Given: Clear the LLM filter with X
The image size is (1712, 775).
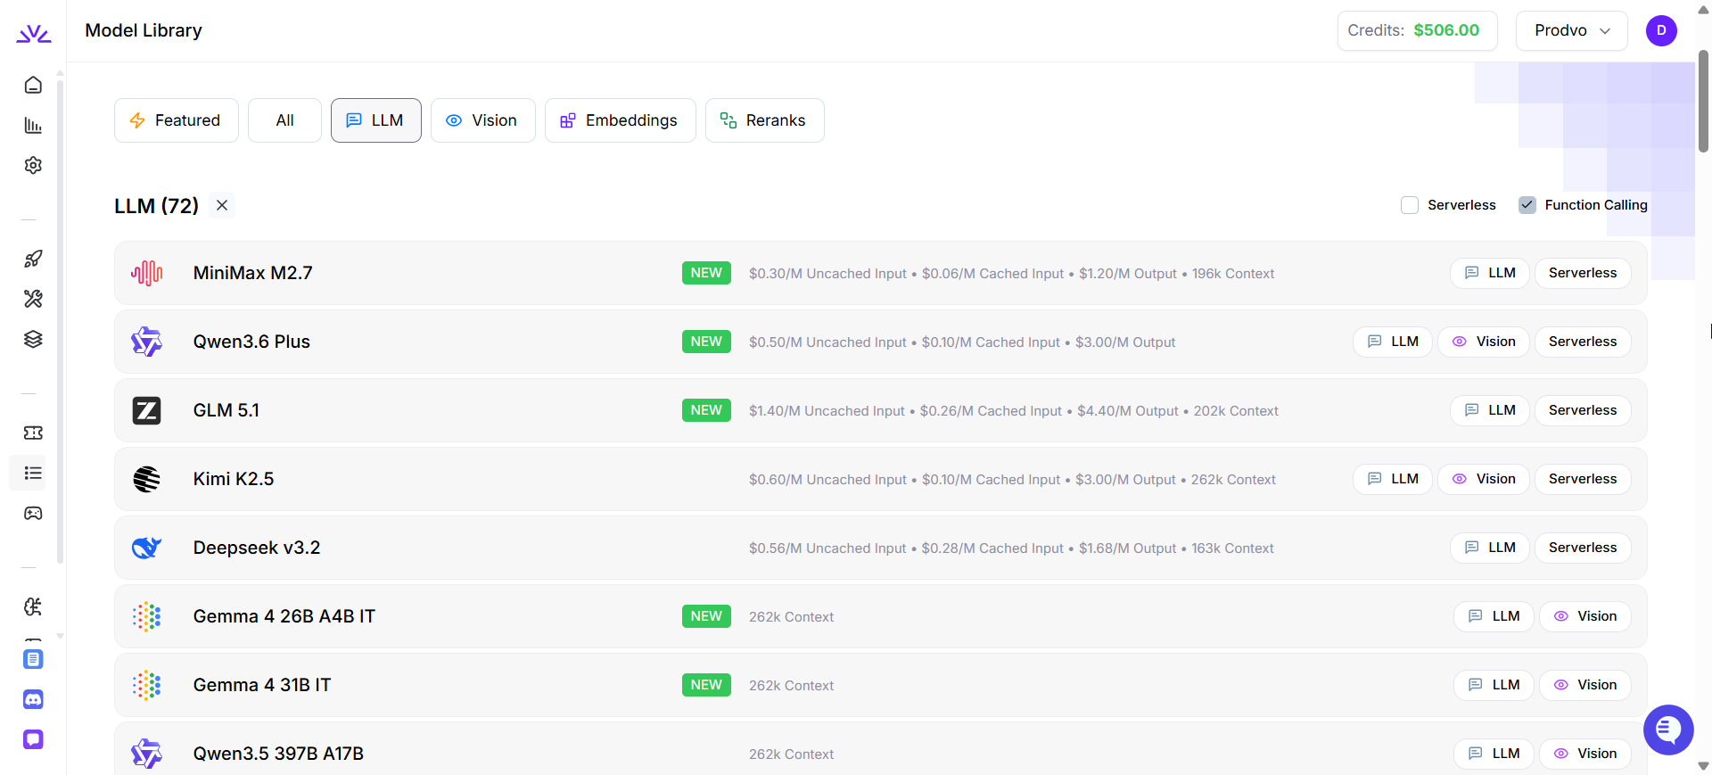Looking at the screenshot, I should tap(222, 205).
